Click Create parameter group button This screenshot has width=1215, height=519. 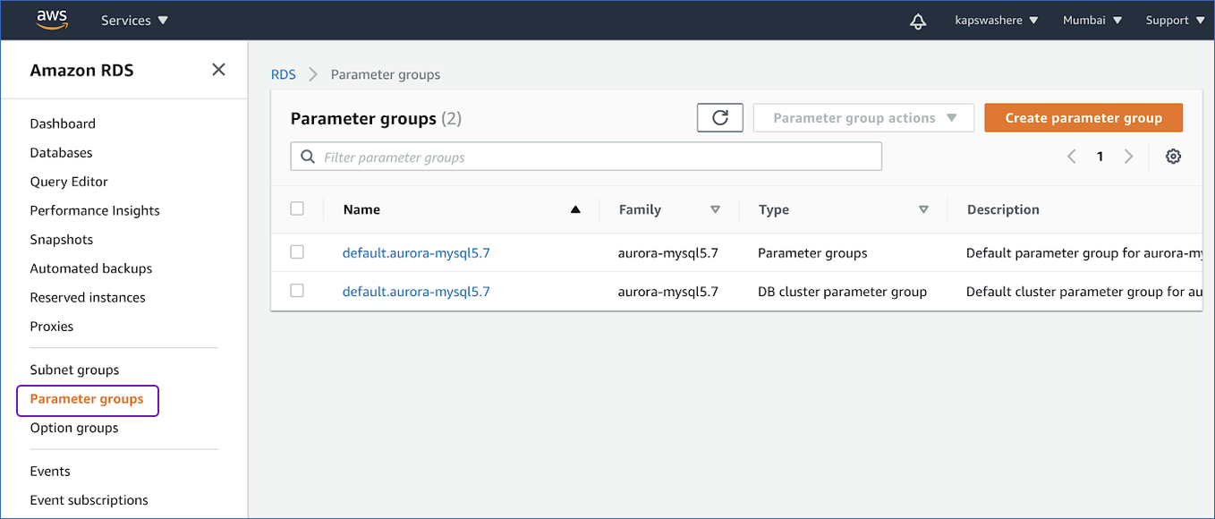[x=1083, y=117]
